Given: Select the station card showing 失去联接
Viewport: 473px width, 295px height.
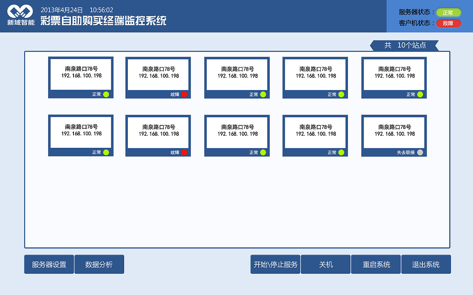Looking at the screenshot, I should [x=394, y=135].
